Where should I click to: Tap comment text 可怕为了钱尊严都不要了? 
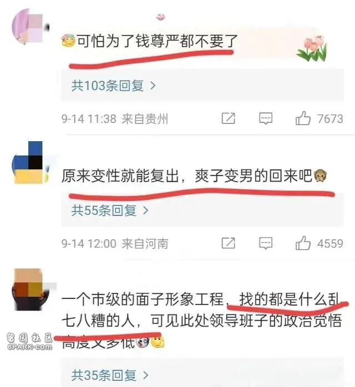click(157, 41)
